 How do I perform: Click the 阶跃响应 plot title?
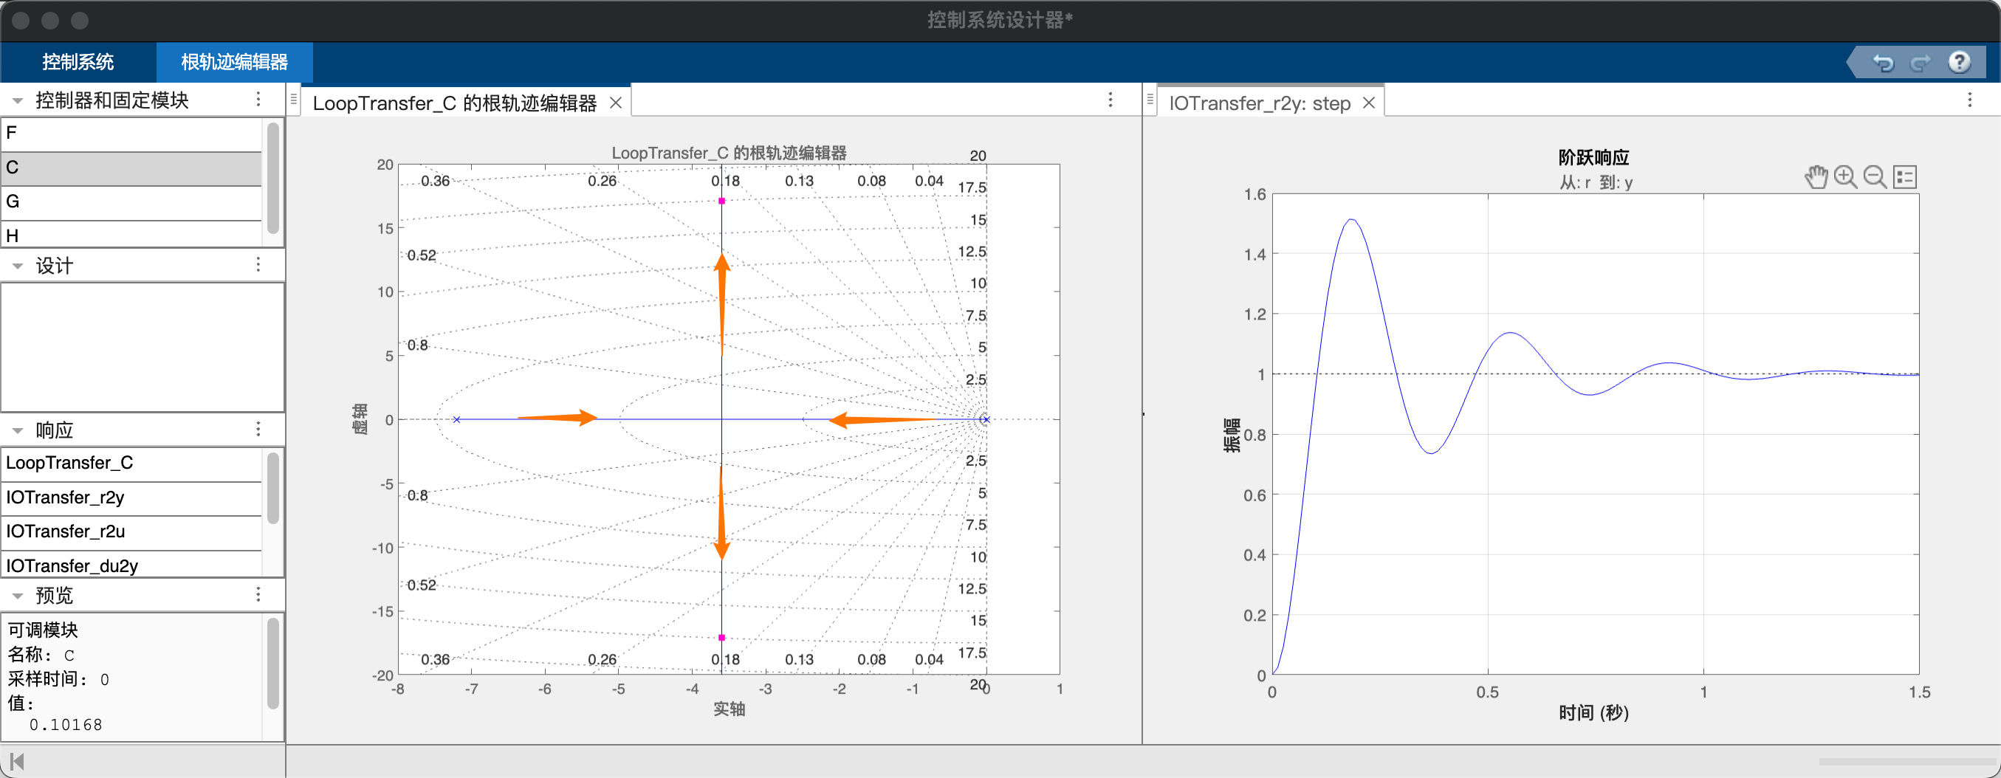1593,158
